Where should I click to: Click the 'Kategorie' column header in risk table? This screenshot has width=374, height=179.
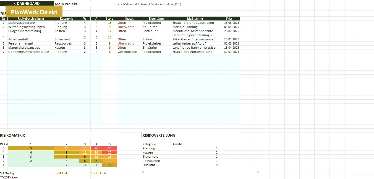tap(67, 19)
